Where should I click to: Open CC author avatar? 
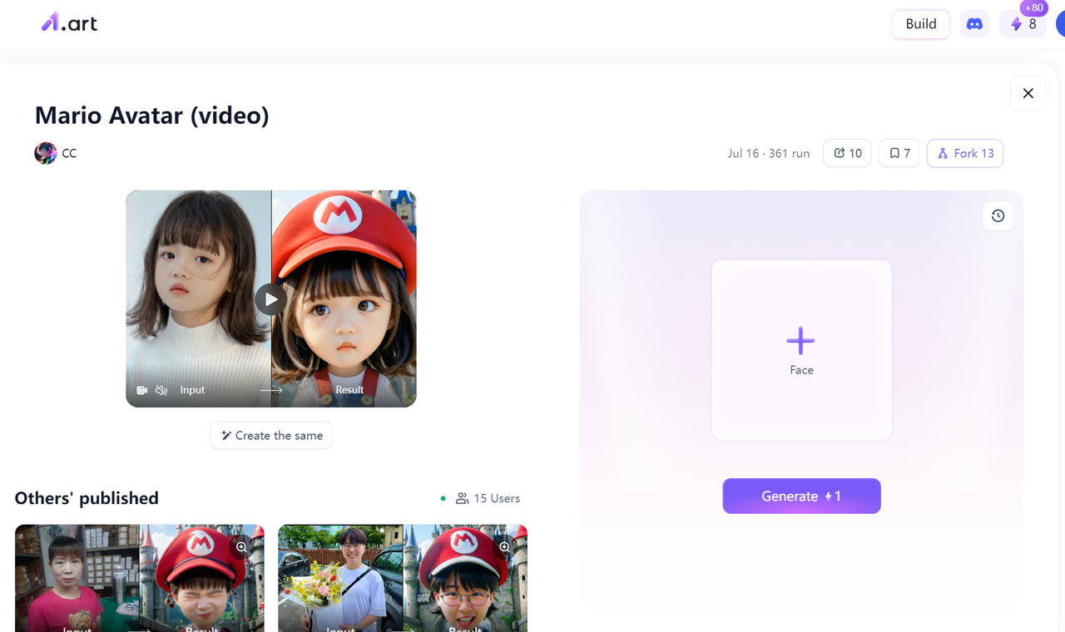pyautogui.click(x=45, y=153)
